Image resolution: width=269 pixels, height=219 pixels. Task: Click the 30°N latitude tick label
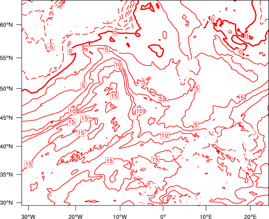click(x=6, y=203)
